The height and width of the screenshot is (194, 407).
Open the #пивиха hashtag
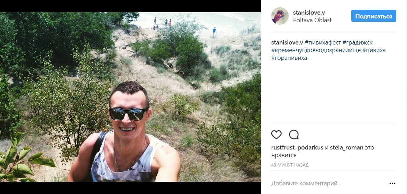click(374, 50)
